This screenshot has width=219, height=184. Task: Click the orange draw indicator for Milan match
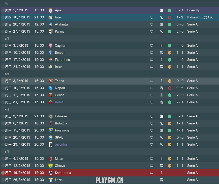(x=170, y=159)
